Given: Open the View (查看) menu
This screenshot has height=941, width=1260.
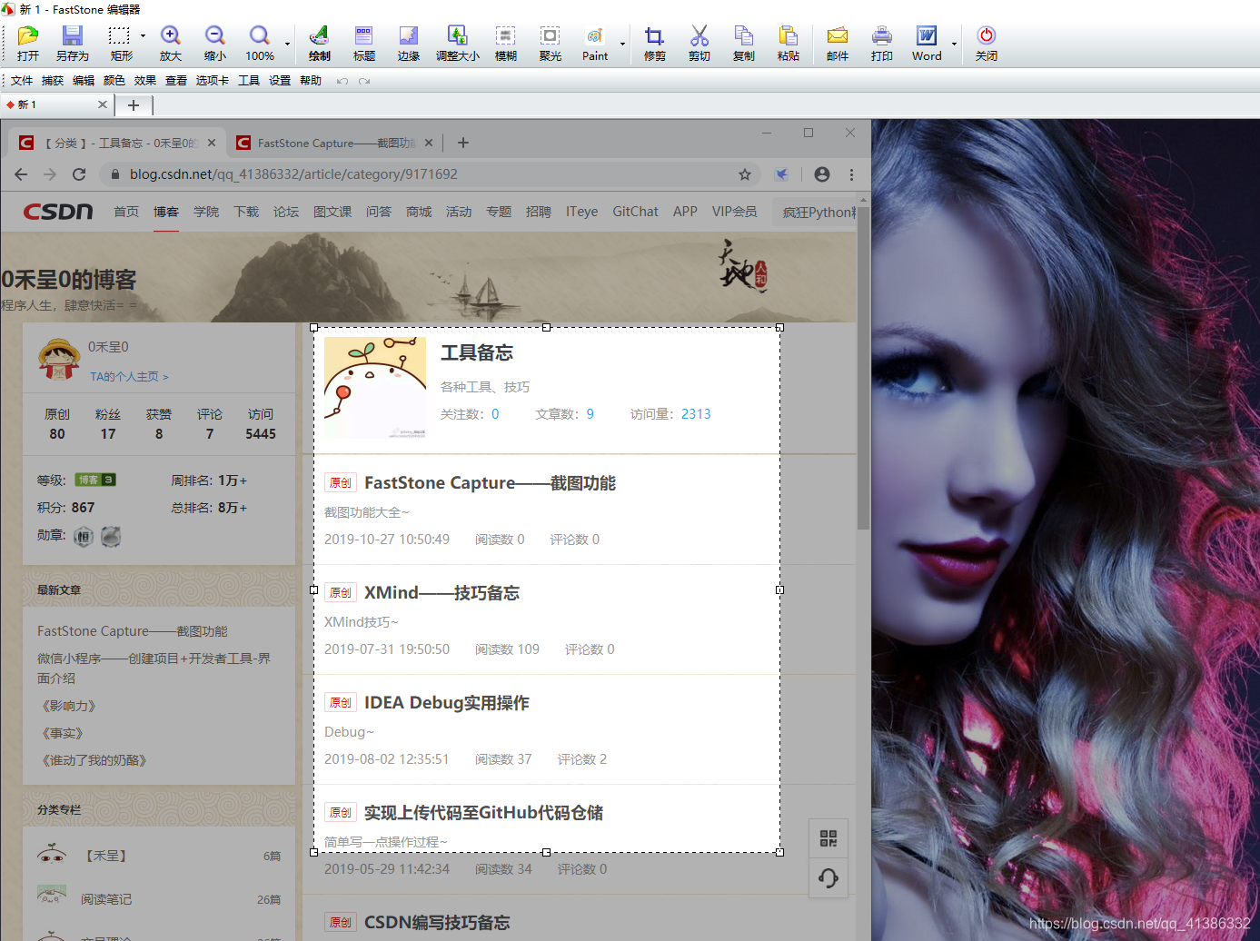Looking at the screenshot, I should [x=176, y=81].
